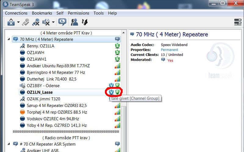The width and height of the screenshot is (244, 152).
Task: Open the disconnect icon's dropdown arrow
Action: 18,22
